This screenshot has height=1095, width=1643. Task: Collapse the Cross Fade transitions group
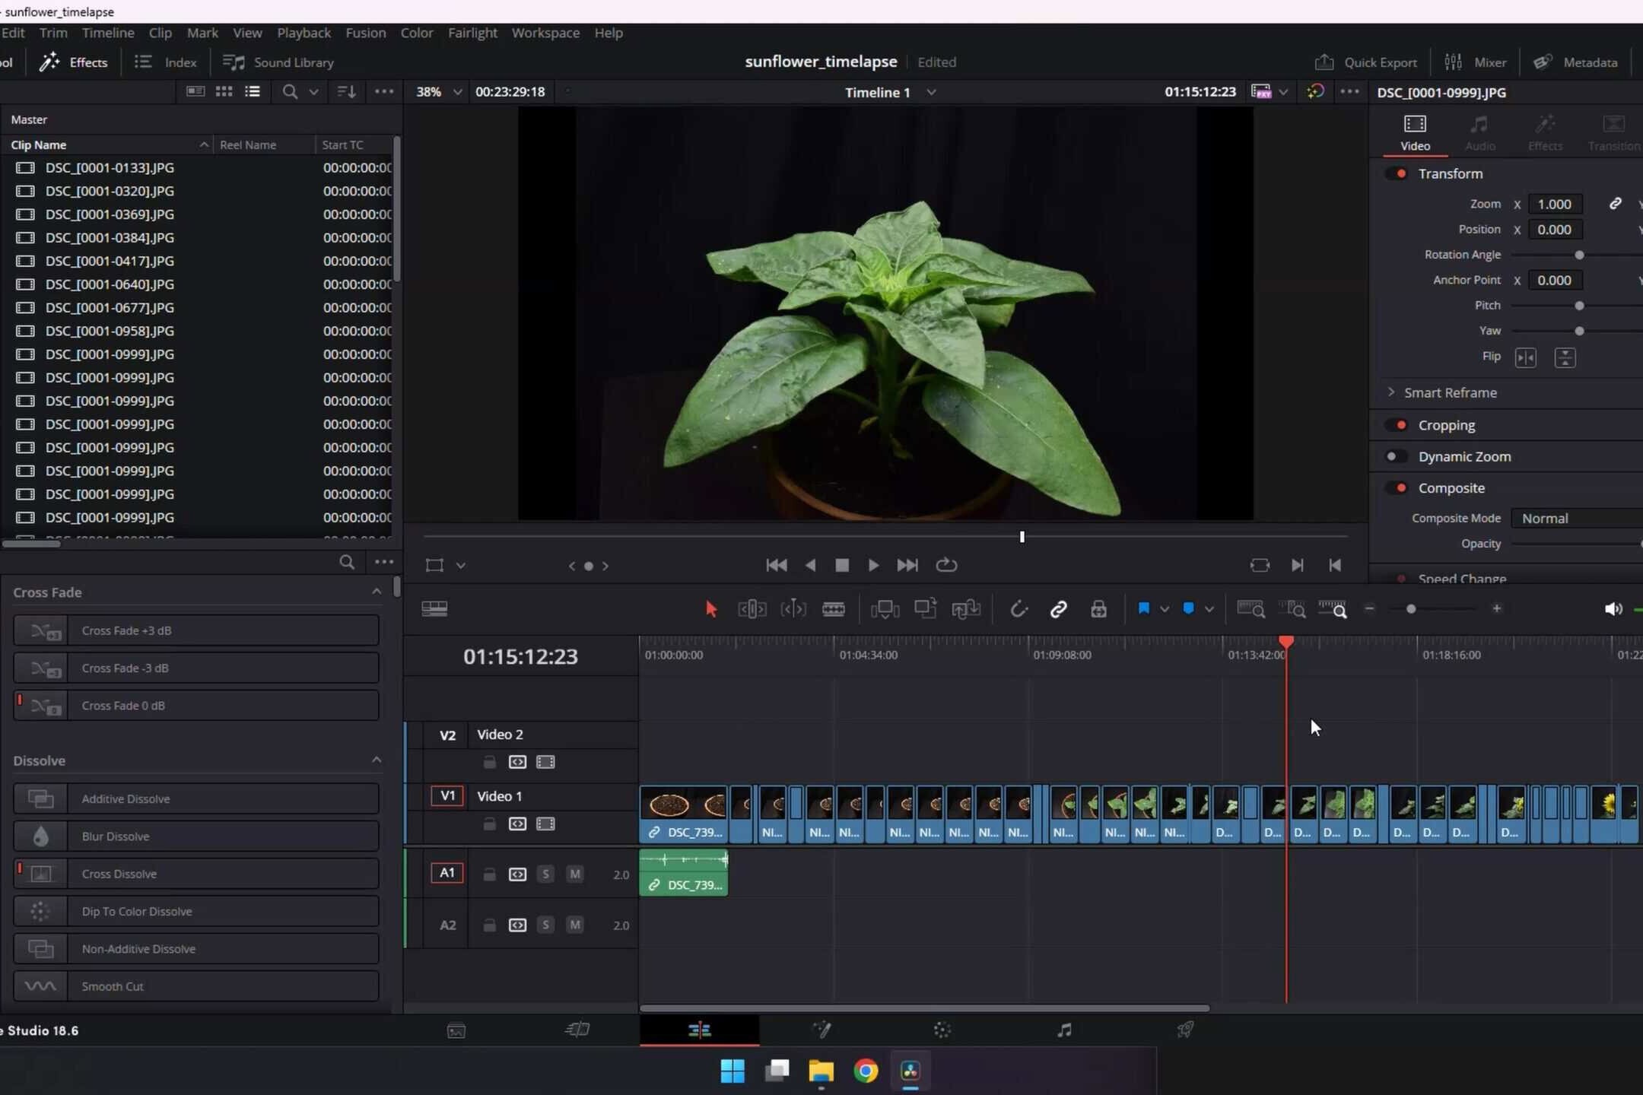pos(376,592)
